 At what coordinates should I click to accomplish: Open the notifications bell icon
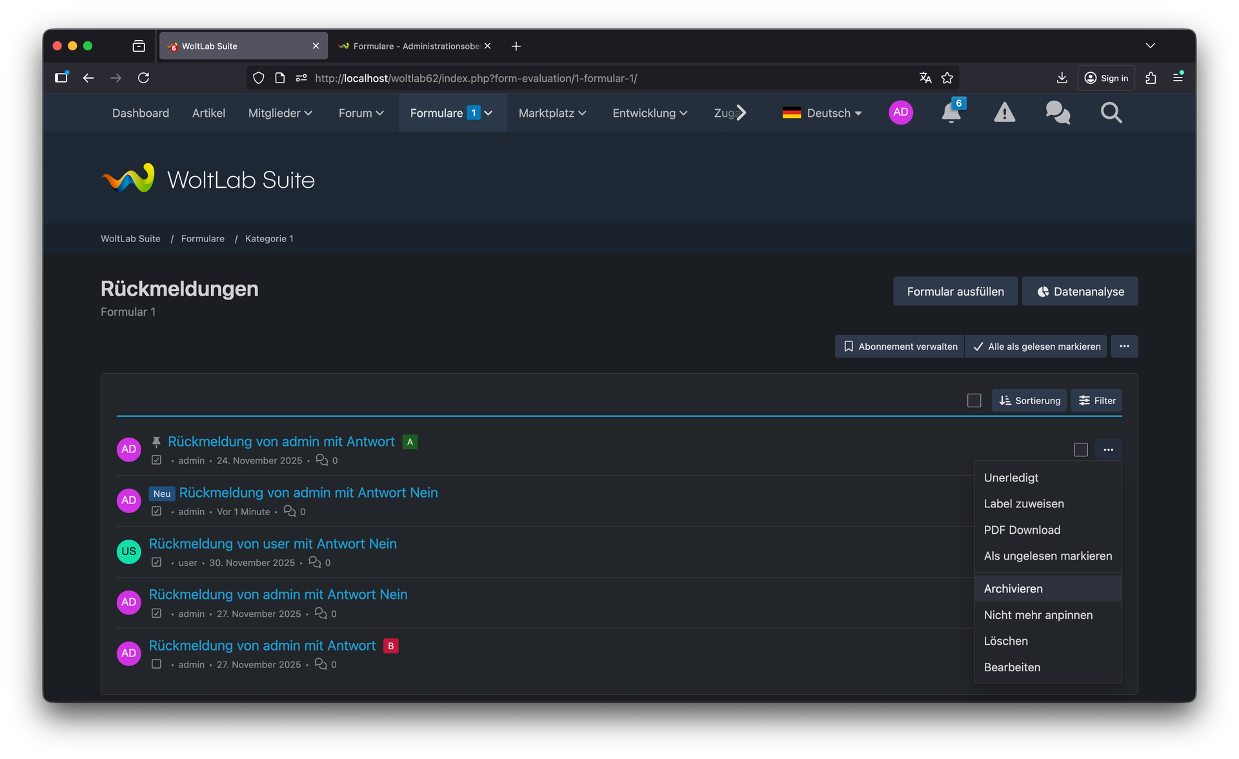point(951,113)
